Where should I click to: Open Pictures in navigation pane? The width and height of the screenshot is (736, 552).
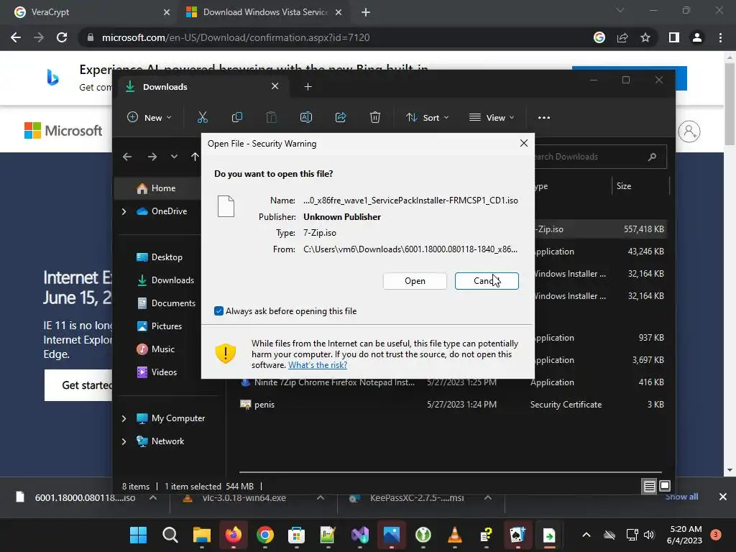click(x=159, y=326)
